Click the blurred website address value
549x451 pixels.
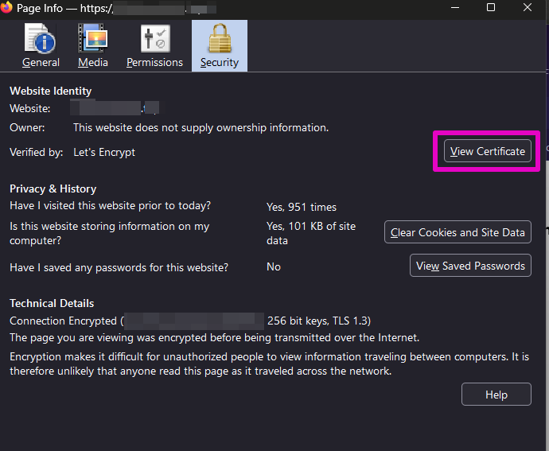point(115,107)
